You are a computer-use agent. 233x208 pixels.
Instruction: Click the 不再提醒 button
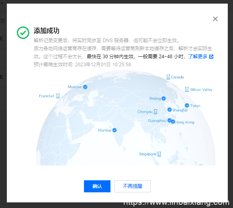click(x=133, y=186)
